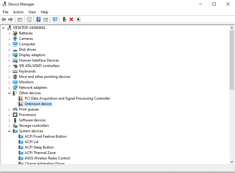235x173 pixels.
Task: Click the Mice and other pointing devices icon
Action: 15,77
